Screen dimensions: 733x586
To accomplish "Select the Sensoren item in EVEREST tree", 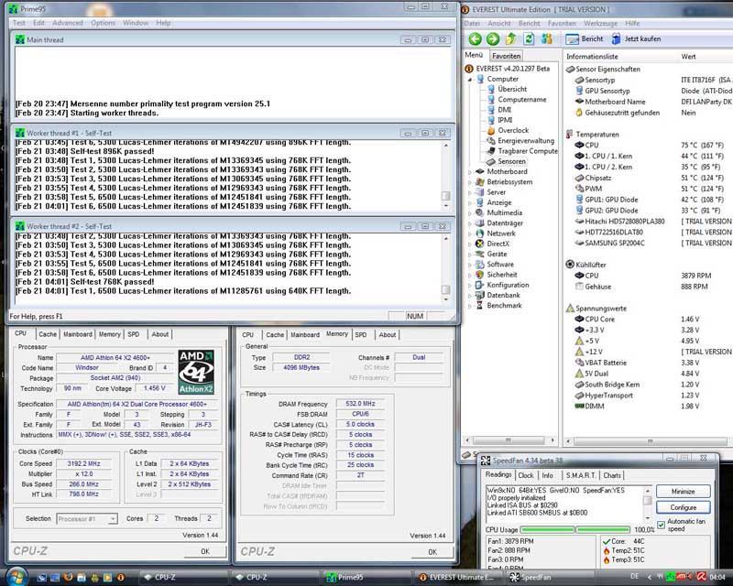I will point(511,161).
